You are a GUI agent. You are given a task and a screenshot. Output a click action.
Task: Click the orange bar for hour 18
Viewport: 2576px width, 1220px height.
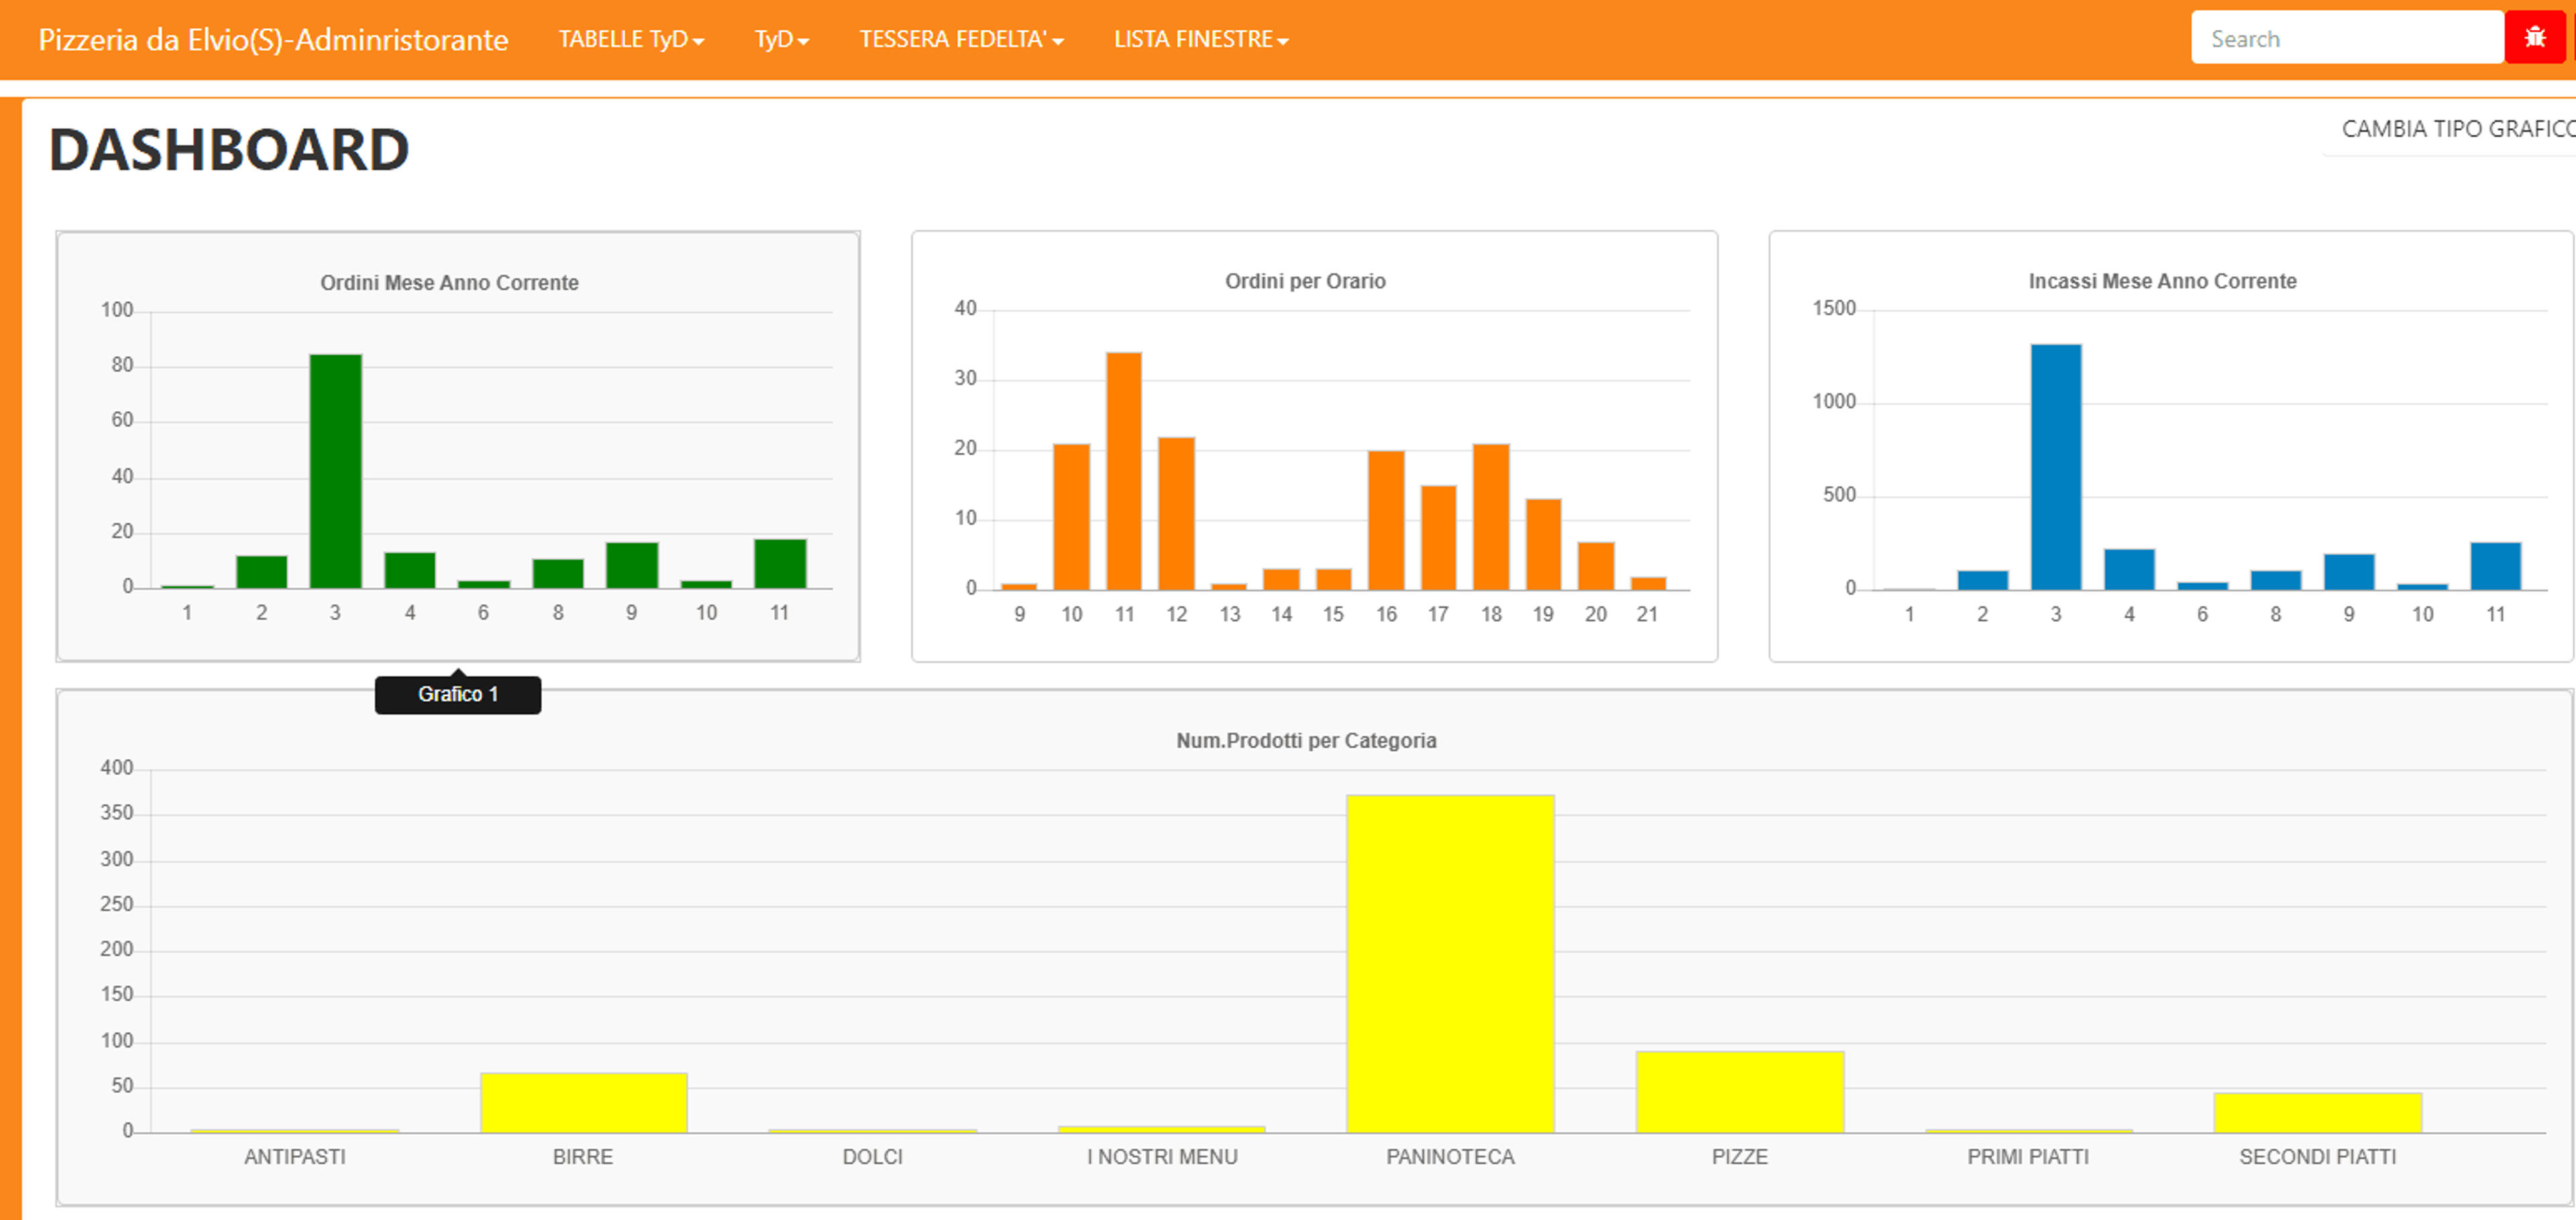point(1491,517)
